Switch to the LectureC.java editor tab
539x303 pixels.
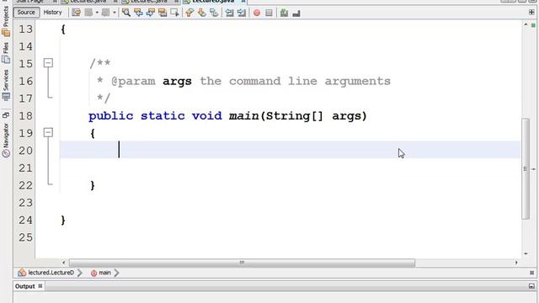coord(149,2)
